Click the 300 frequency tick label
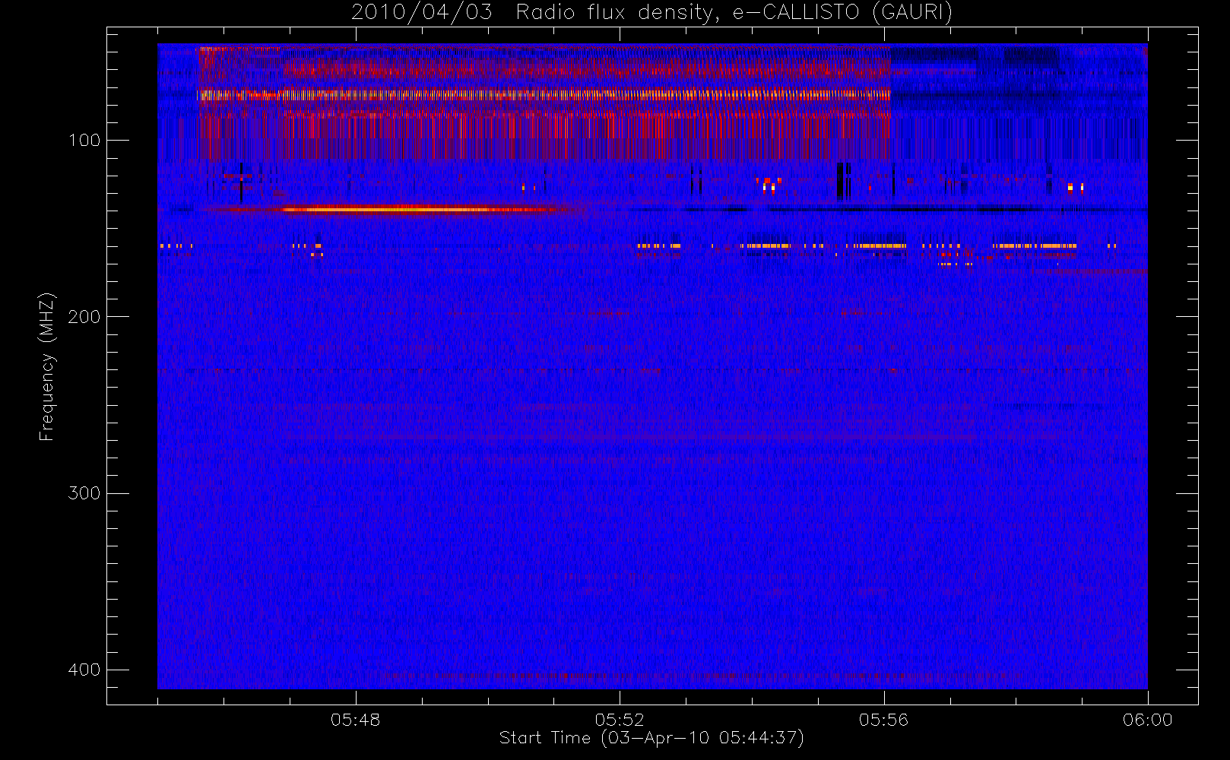This screenshot has width=1230, height=760. point(84,493)
